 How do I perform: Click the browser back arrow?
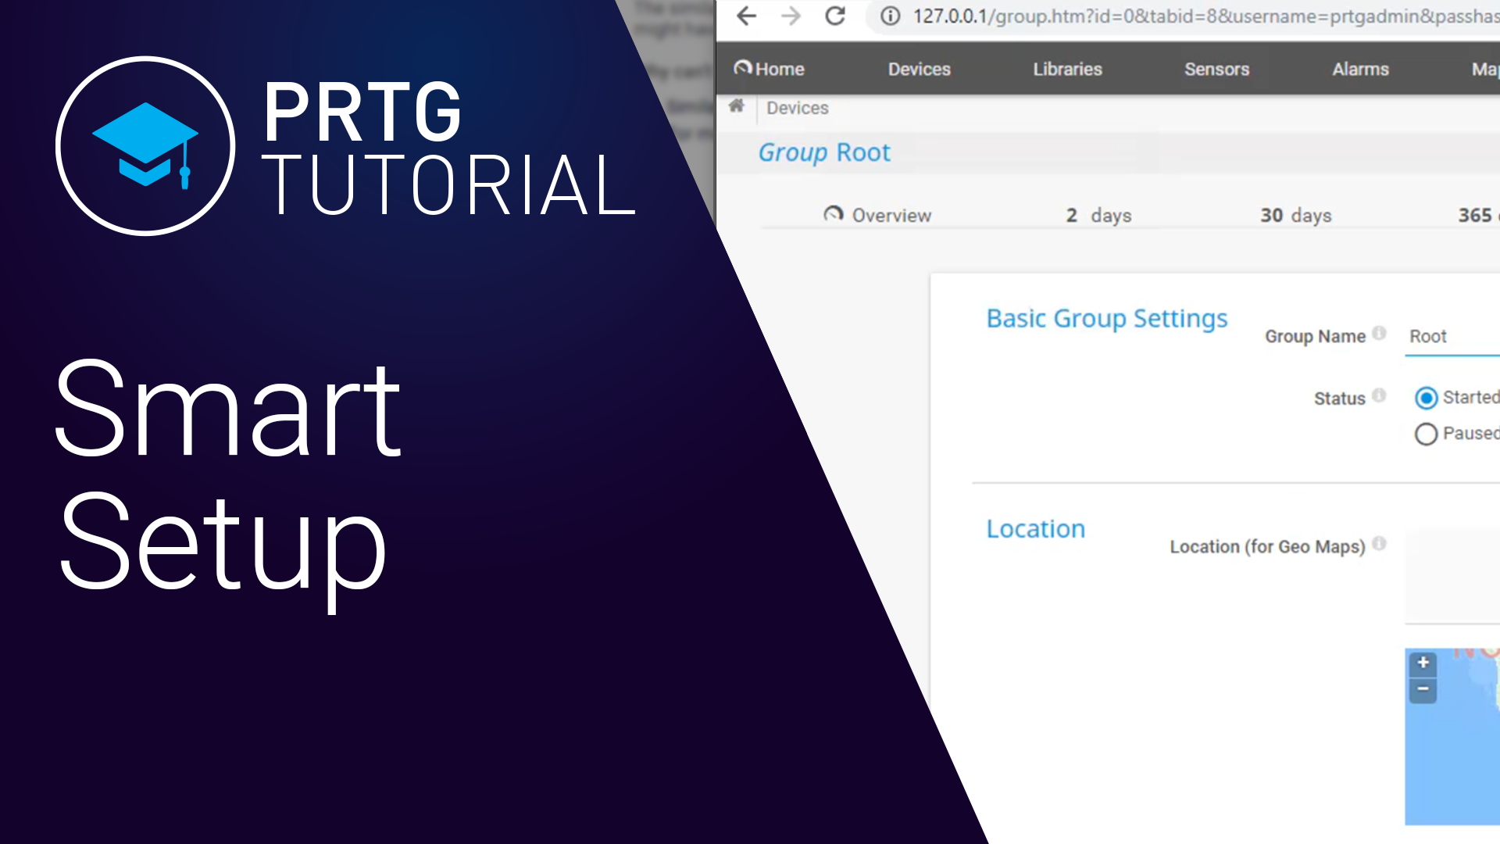click(746, 16)
